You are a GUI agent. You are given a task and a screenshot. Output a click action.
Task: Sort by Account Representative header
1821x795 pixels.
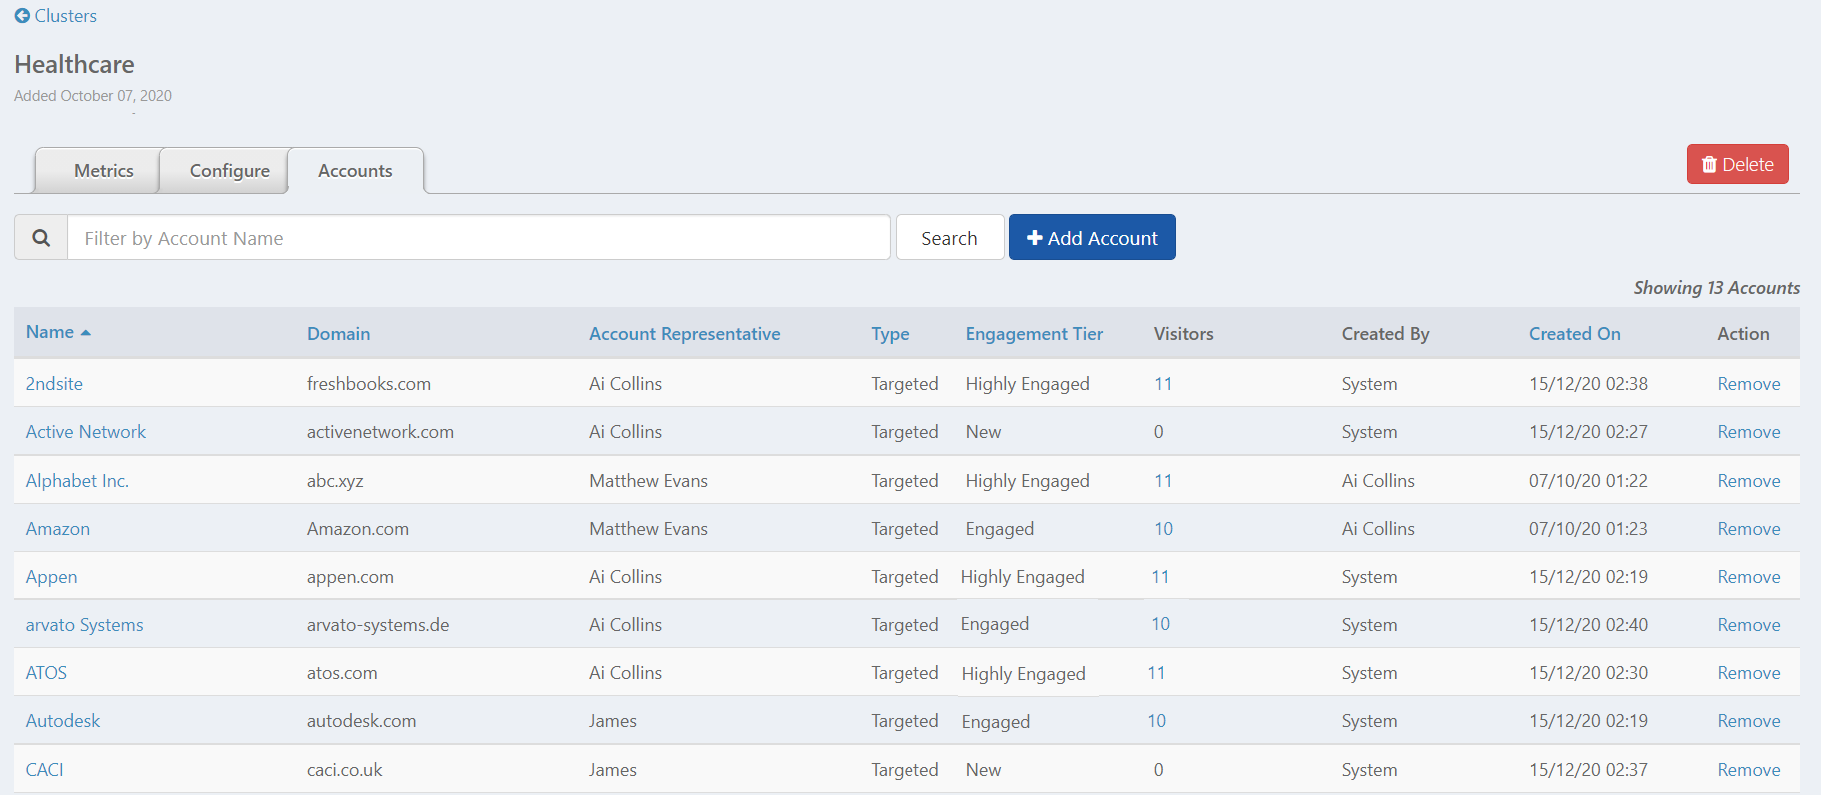coord(684,334)
